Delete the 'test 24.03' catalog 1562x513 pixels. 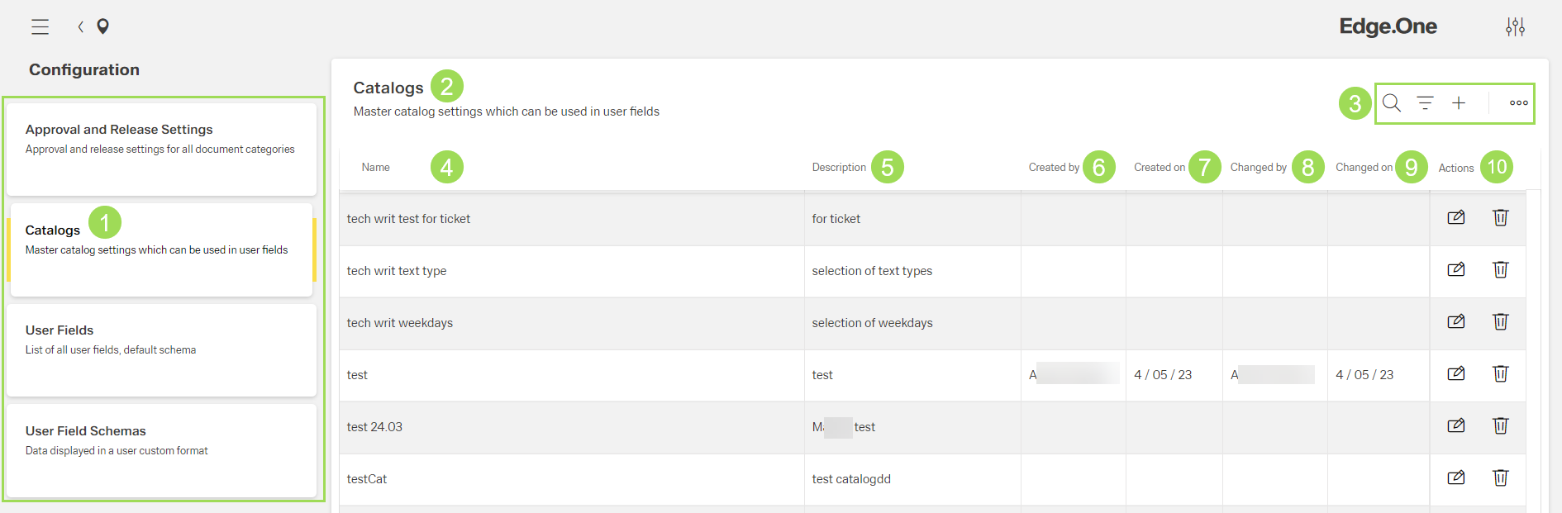1500,426
